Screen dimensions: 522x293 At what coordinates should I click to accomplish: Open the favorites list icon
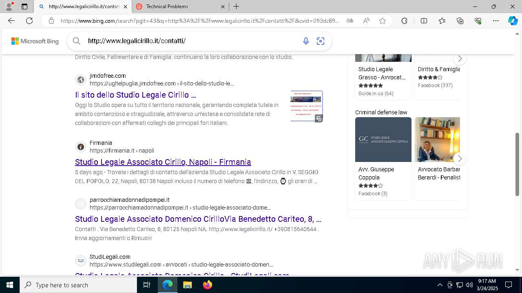coord(442,21)
